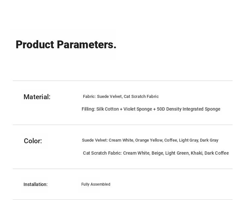Click Dark Gray color name

[x=209, y=140]
